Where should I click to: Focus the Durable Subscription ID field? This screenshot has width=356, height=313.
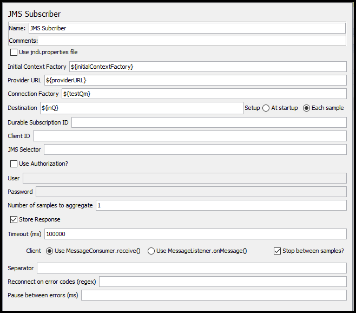pos(209,122)
